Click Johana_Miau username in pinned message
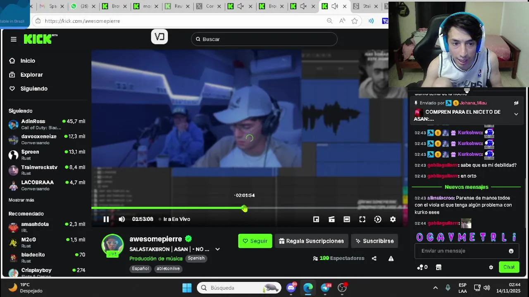Viewport: 529px width, 297px height. 473,103
